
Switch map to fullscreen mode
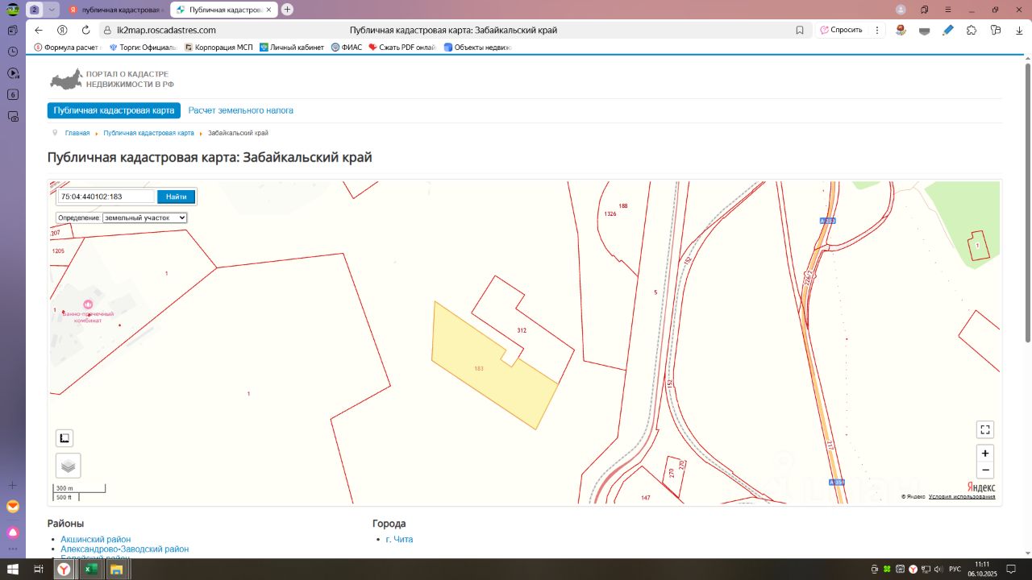[984, 429]
